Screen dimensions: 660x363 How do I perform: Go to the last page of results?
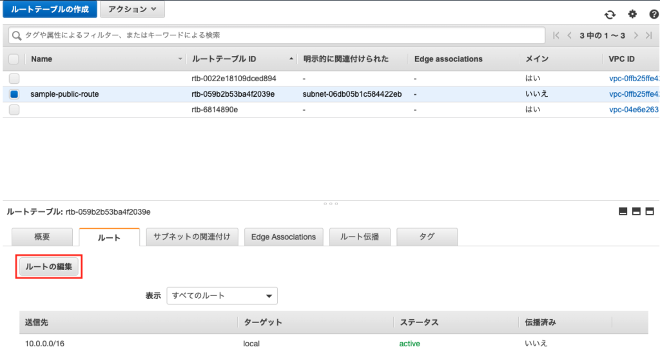coord(650,35)
